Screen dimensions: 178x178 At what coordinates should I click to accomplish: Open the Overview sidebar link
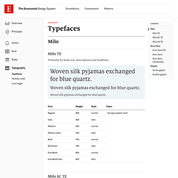click(x=17, y=23)
